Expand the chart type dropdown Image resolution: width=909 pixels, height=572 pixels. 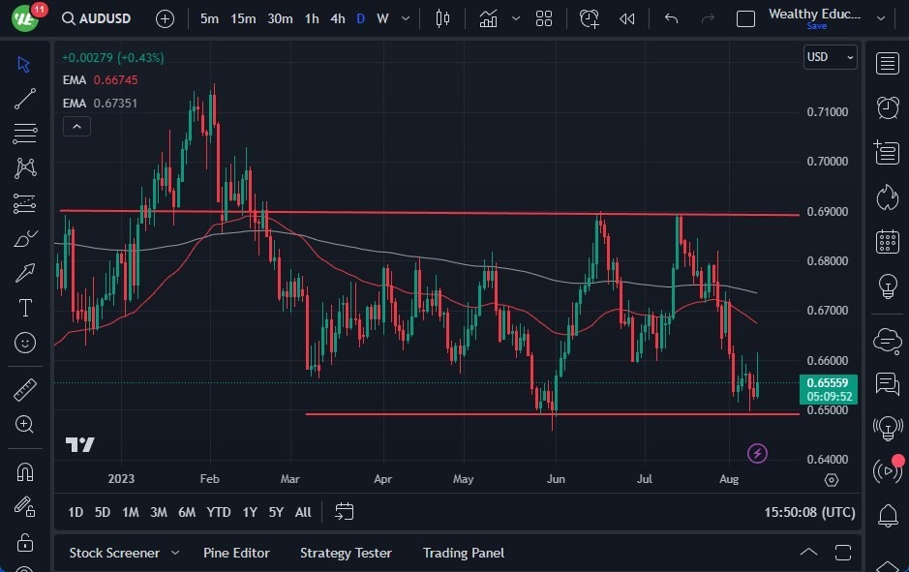pos(516,17)
